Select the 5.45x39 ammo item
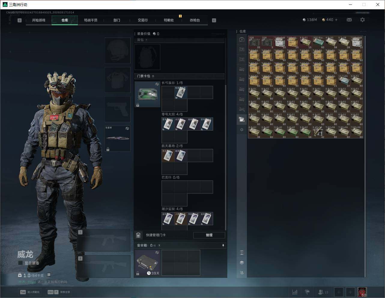Viewport: 385px width, 298px height. coord(319,132)
